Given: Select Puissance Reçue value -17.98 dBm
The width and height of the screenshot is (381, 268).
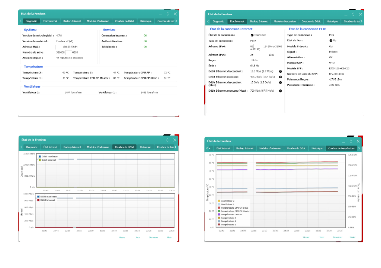Looking at the screenshot, I should coord(335,79).
